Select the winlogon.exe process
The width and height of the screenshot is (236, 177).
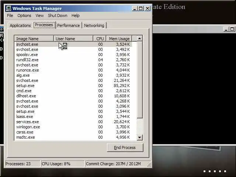[x=73, y=127]
